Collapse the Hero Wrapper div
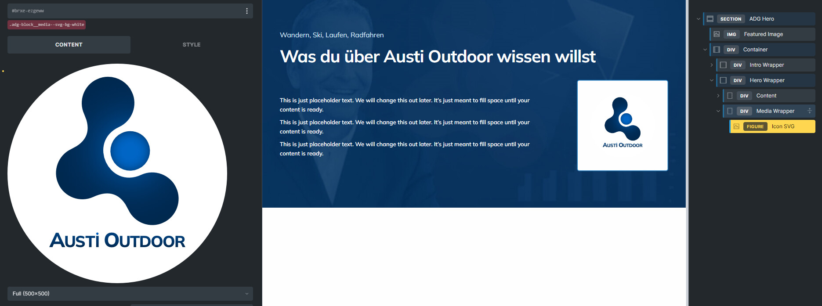 [712, 80]
